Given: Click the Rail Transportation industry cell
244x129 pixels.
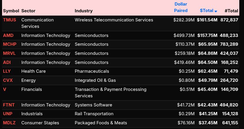Looking at the screenshot, I should click(x=94, y=114).
